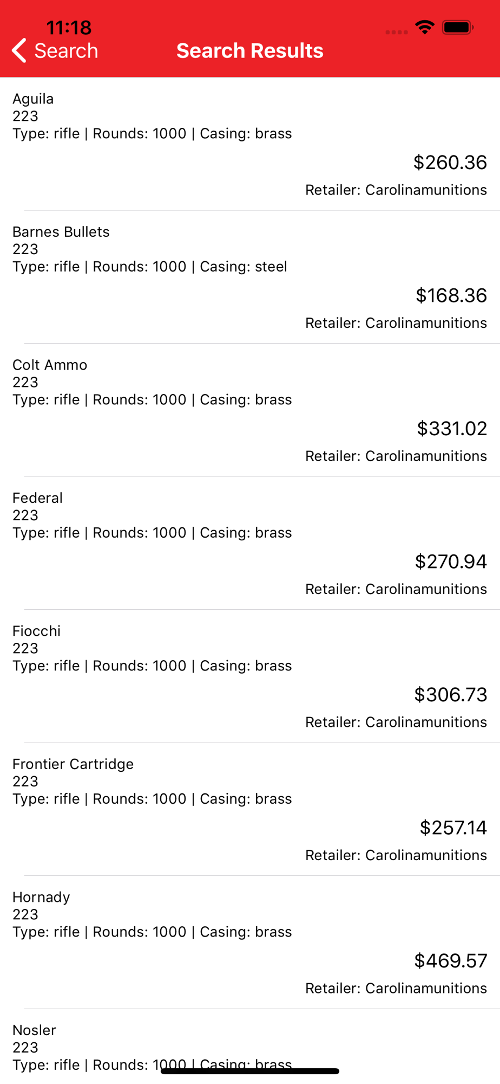Tap the battery status icon

tap(458, 27)
